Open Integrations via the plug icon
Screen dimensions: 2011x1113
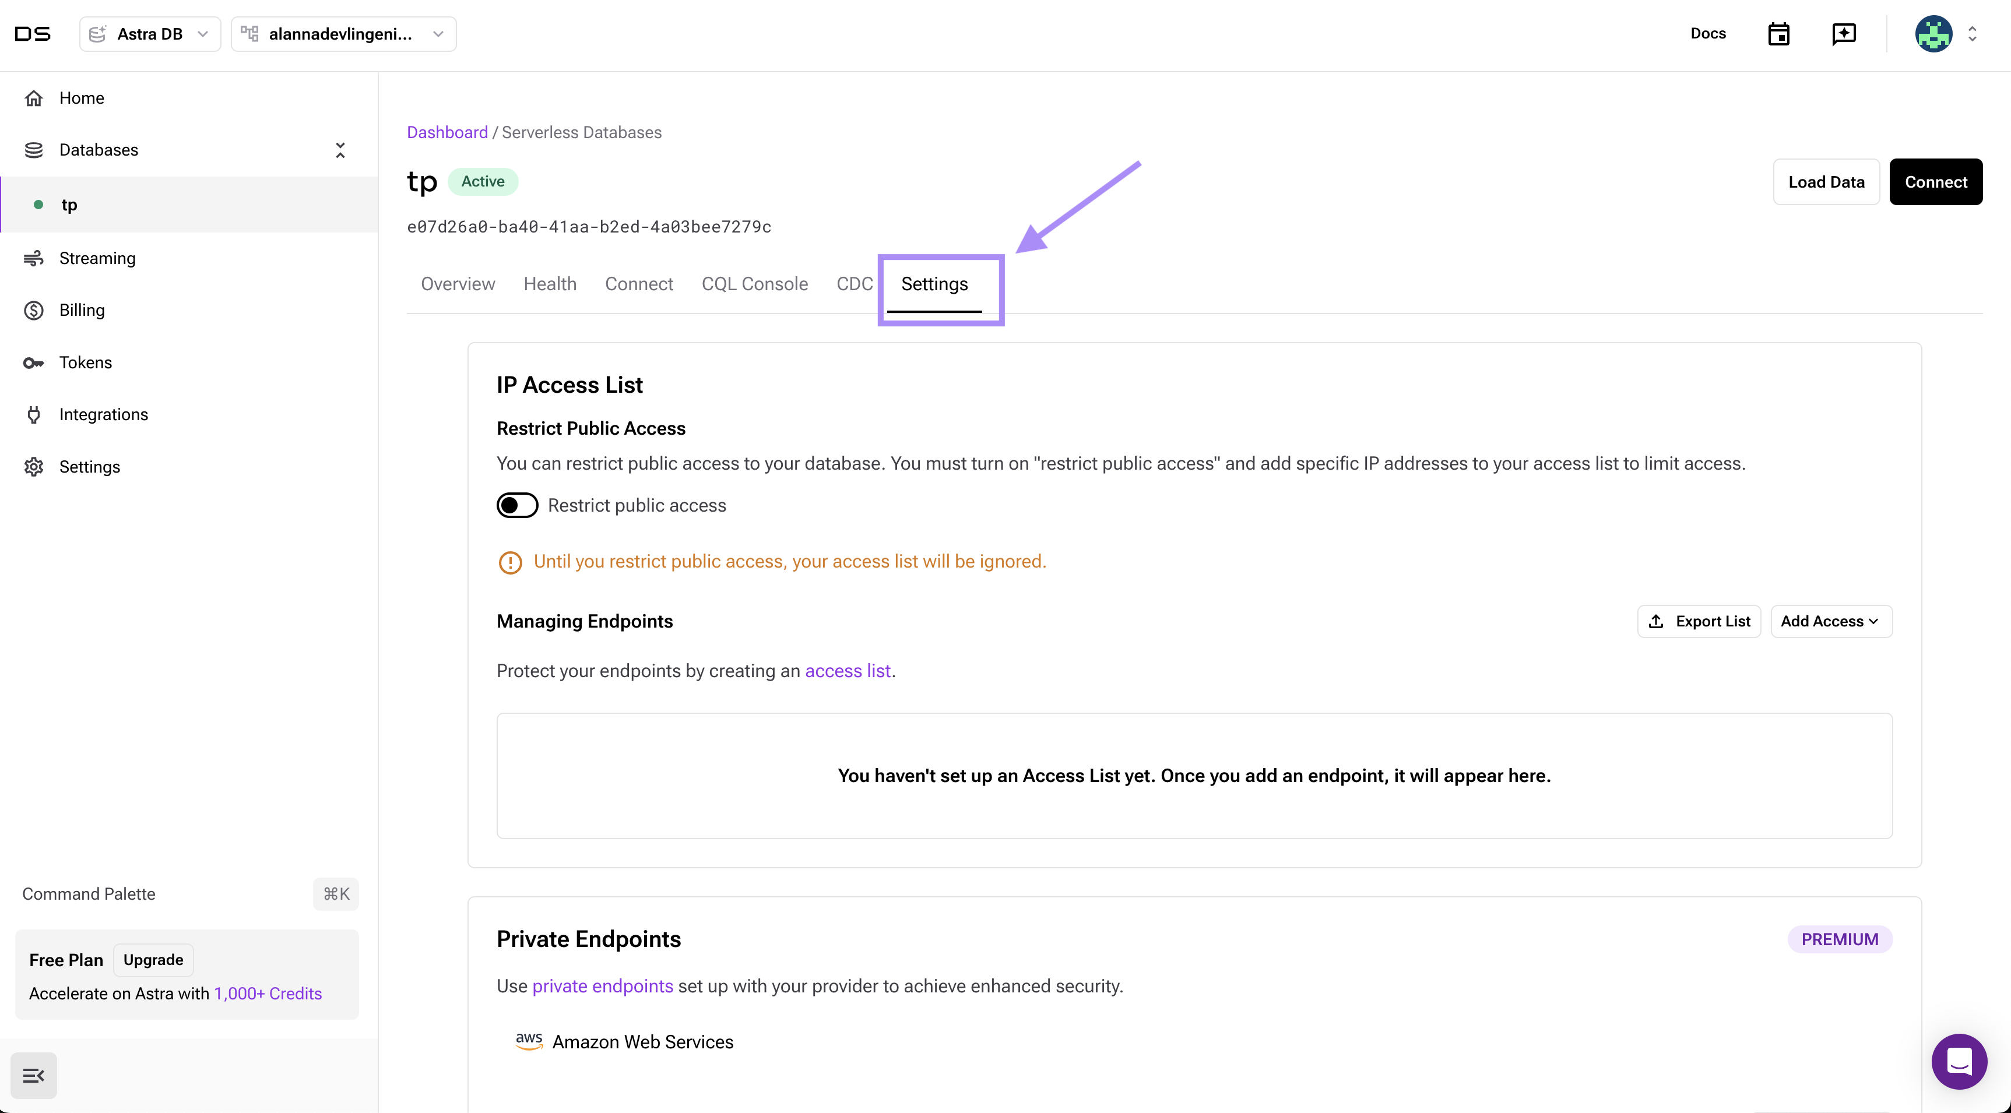pyautogui.click(x=34, y=414)
